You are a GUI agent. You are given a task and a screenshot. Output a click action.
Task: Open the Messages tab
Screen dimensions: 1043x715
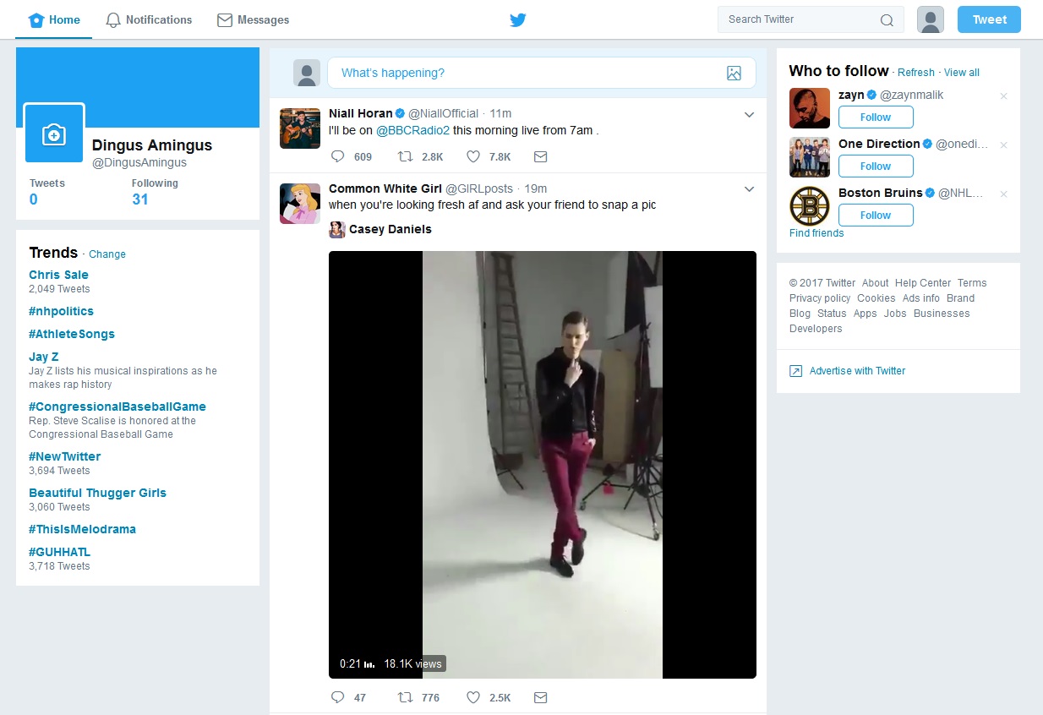(x=253, y=19)
